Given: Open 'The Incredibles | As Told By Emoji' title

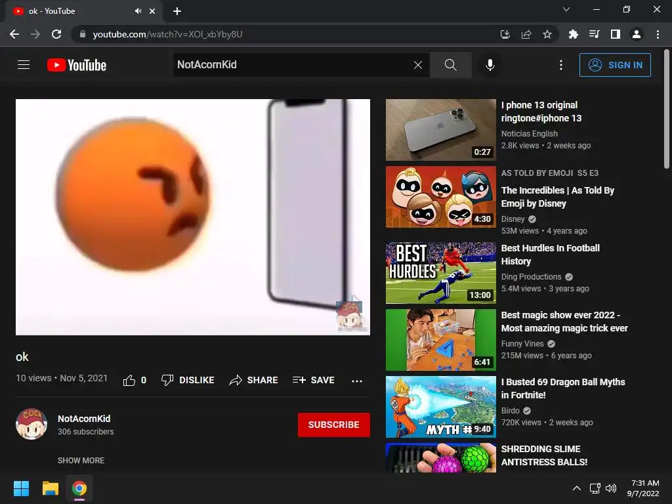Looking at the screenshot, I should click(558, 197).
